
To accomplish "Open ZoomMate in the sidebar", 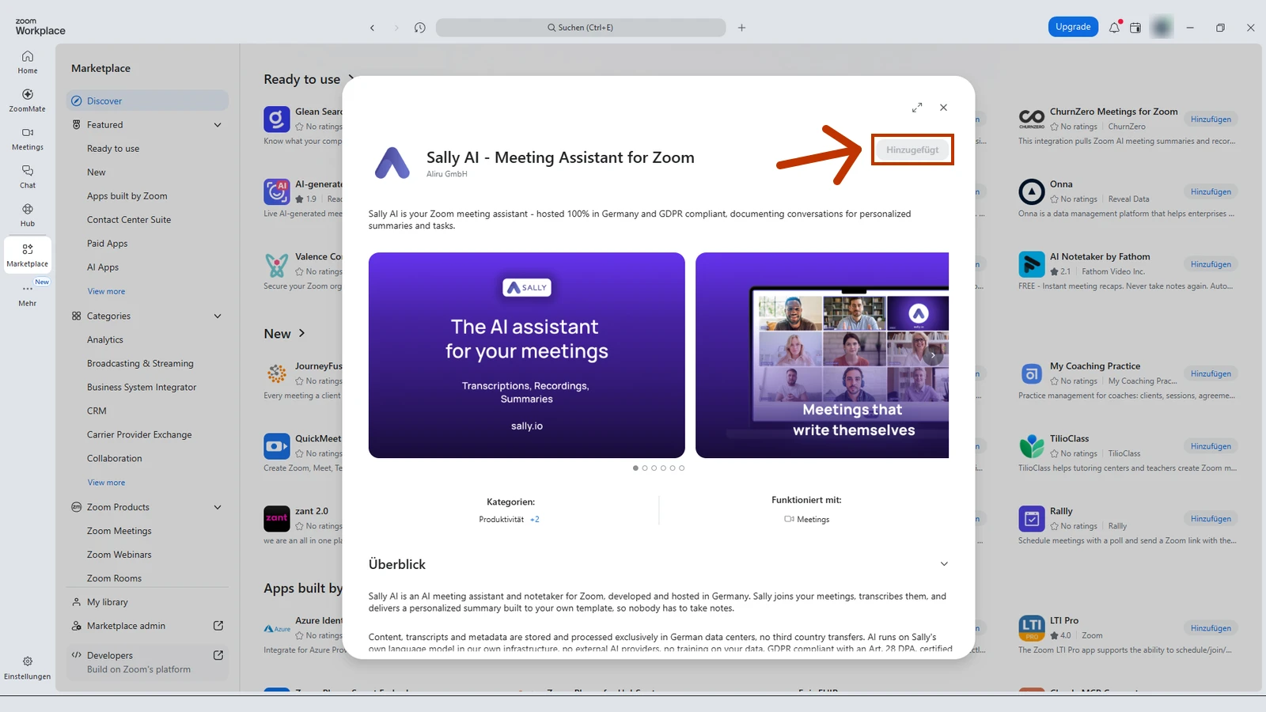I will (x=28, y=100).
